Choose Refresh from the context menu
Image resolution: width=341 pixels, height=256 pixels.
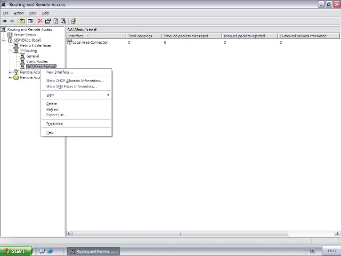[76, 109]
